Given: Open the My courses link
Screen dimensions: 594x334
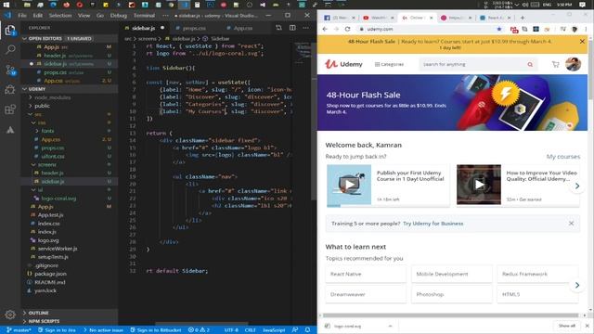Looking at the screenshot, I should pyautogui.click(x=563, y=157).
